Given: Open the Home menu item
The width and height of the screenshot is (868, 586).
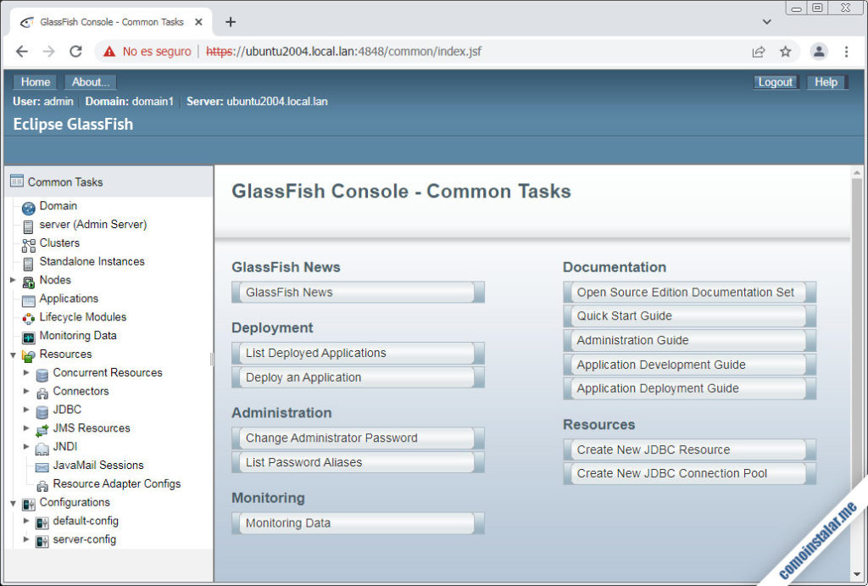Looking at the screenshot, I should [34, 81].
